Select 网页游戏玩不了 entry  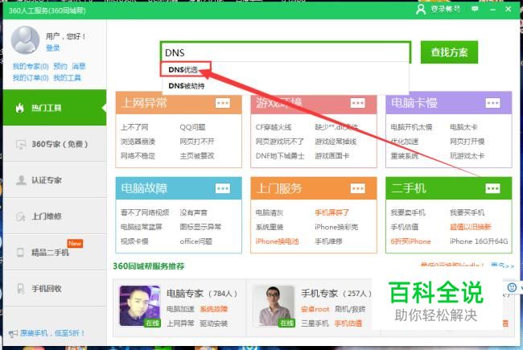coord(280,142)
